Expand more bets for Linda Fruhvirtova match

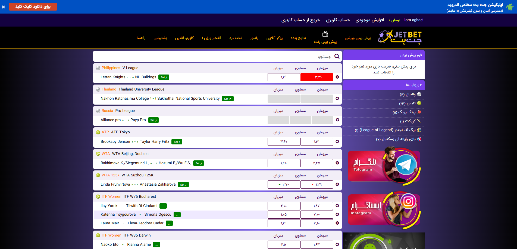pyautogui.click(x=337, y=185)
